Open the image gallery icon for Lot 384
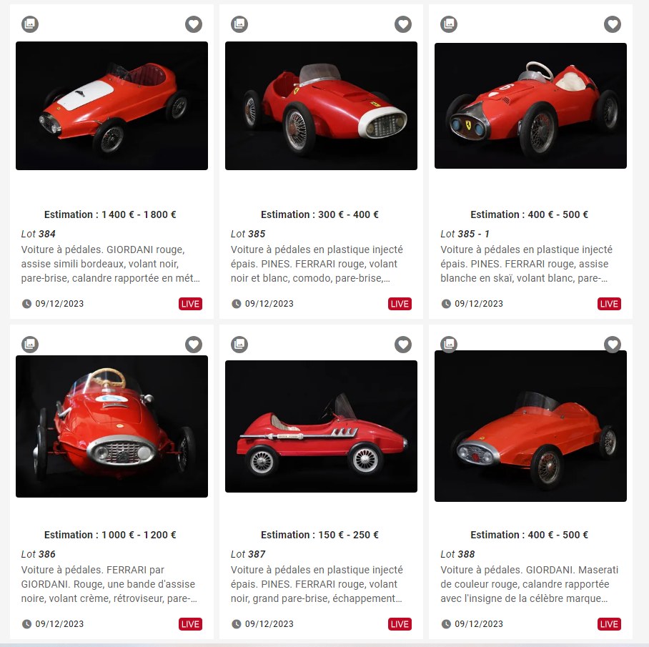Viewport: 649px width, 647px height. (30, 24)
